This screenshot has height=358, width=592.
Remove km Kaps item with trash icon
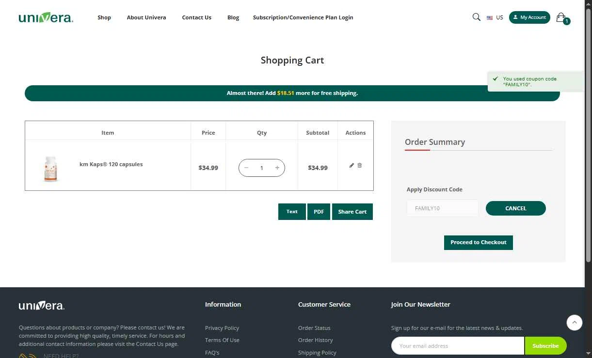(x=359, y=165)
